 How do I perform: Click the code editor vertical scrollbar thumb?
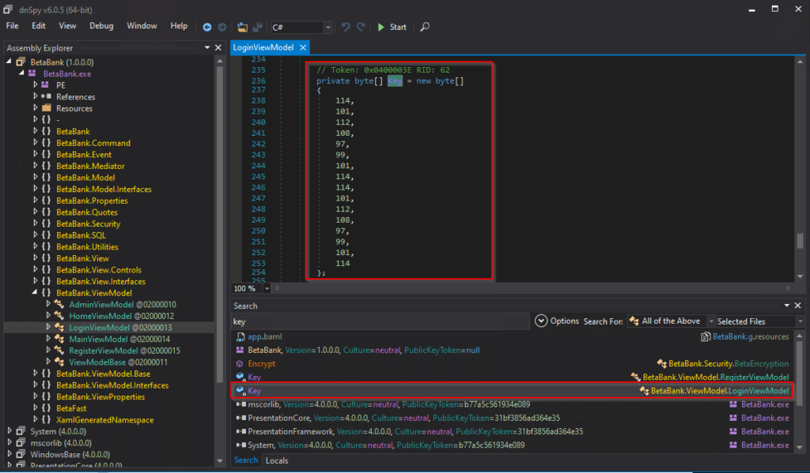click(x=800, y=240)
